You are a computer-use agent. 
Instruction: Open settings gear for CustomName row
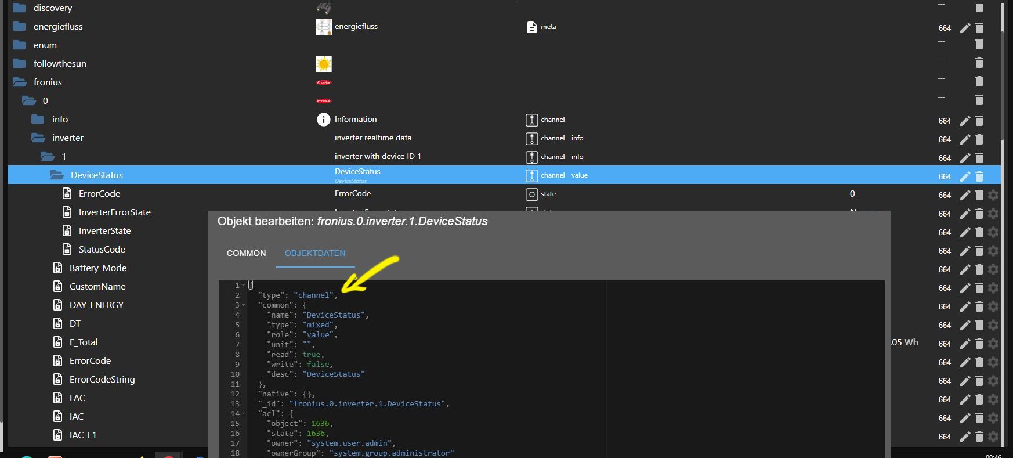pos(993,288)
